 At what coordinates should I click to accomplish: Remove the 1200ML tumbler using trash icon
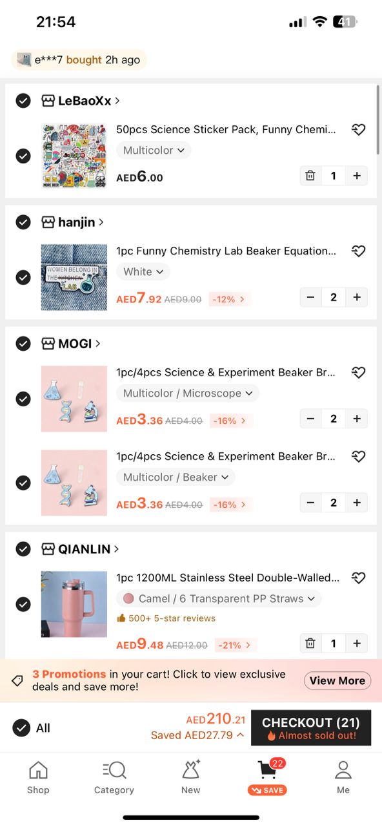tap(310, 644)
